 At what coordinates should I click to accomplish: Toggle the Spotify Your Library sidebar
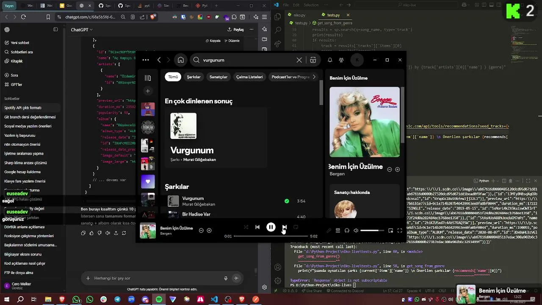point(148,78)
